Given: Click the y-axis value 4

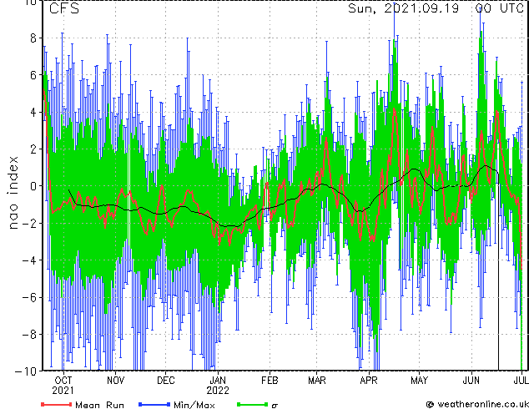Looking at the screenshot, I should (33, 112).
